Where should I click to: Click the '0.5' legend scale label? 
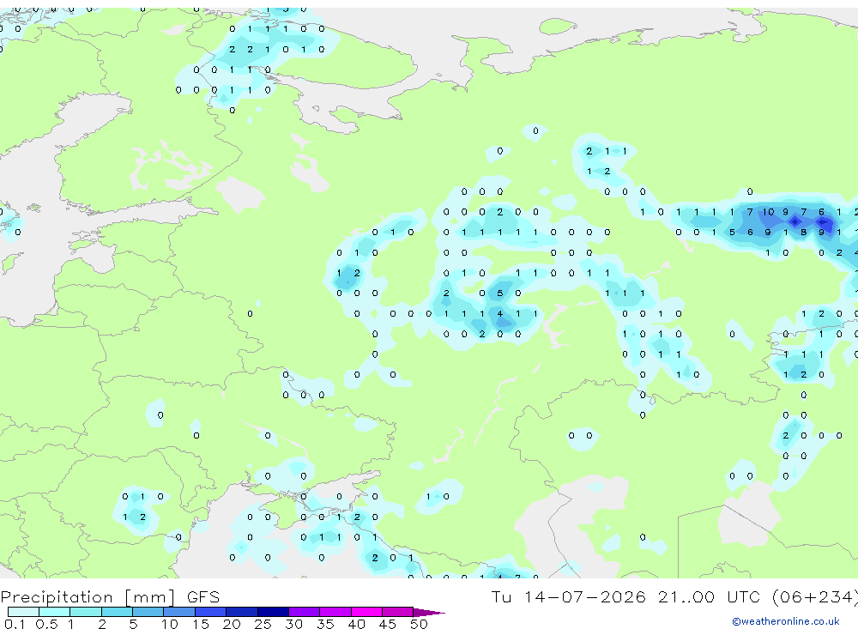(47, 624)
